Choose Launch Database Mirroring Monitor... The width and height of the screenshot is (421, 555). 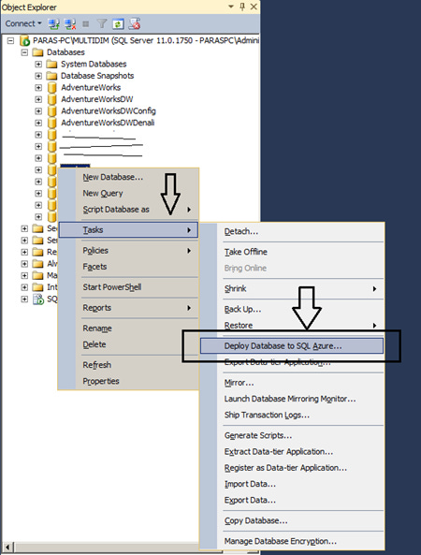click(x=292, y=399)
